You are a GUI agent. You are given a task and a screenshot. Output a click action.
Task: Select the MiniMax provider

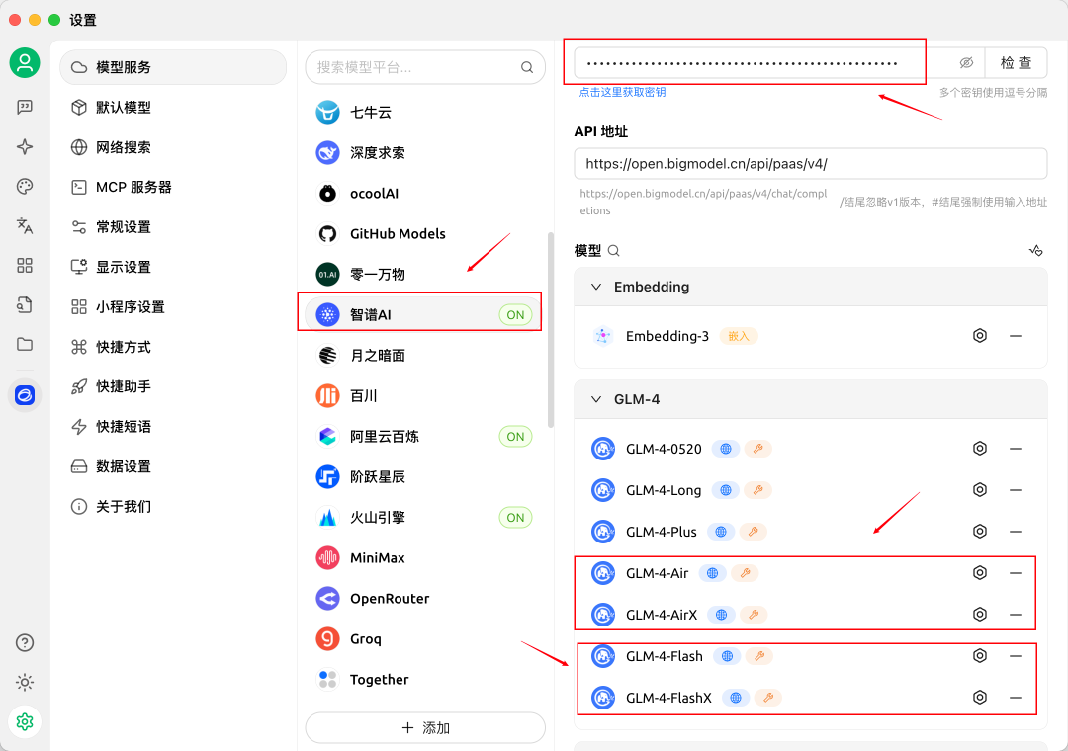(x=425, y=557)
